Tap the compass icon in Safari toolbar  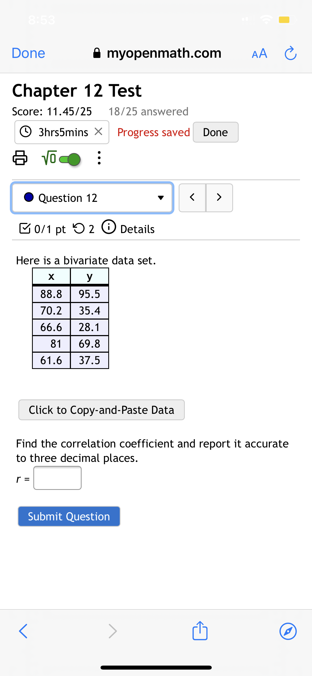pyautogui.click(x=289, y=631)
